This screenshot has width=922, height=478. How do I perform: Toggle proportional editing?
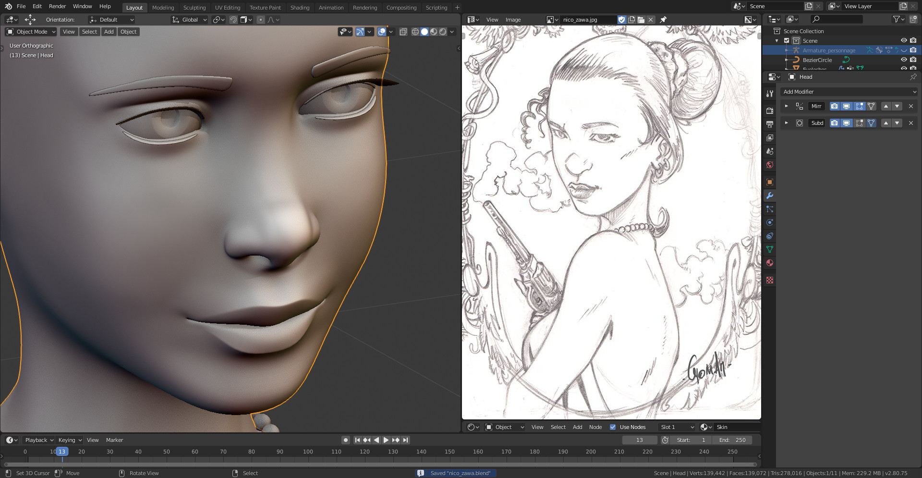pyautogui.click(x=261, y=20)
